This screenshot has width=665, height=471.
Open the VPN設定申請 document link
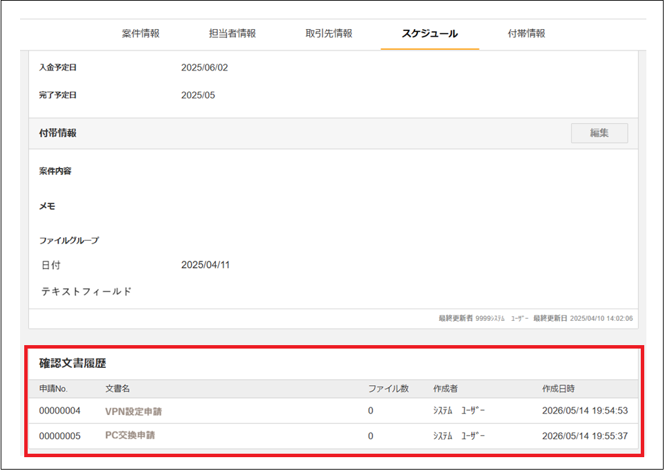(x=133, y=412)
